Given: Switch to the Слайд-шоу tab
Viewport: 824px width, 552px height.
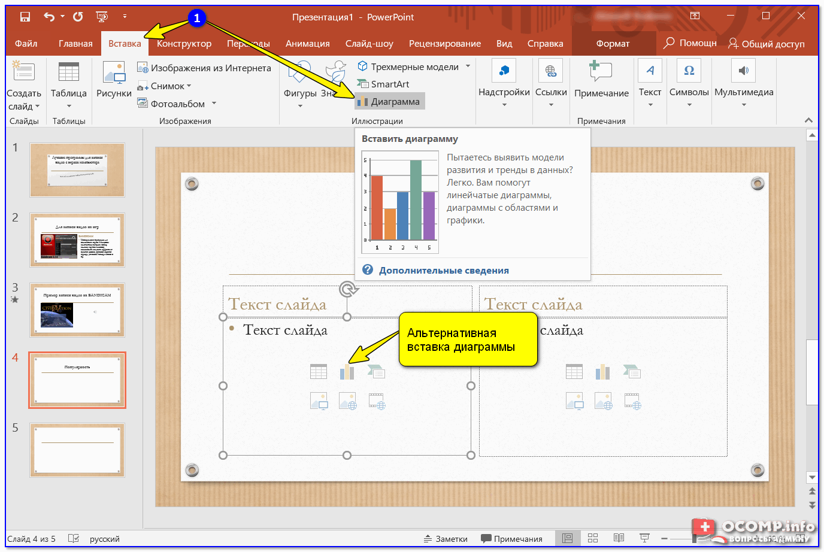Looking at the screenshot, I should point(369,43).
